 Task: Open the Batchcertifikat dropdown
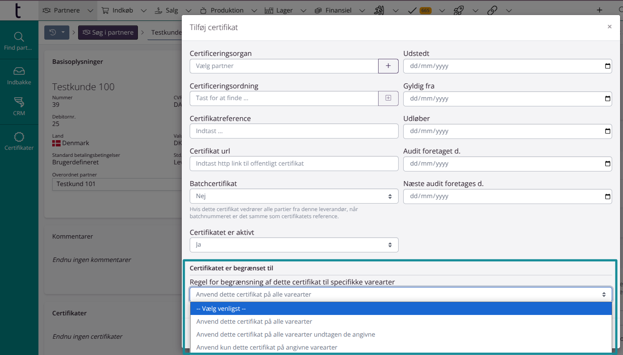[x=294, y=196]
